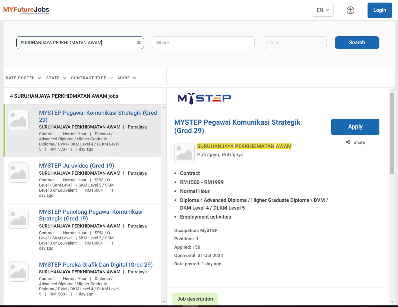Viewport: 398px width, 307px height.
Task: Click highlighted SURUHANJAYA PERKHIDMATAN AWAM employer name
Action: point(244,146)
